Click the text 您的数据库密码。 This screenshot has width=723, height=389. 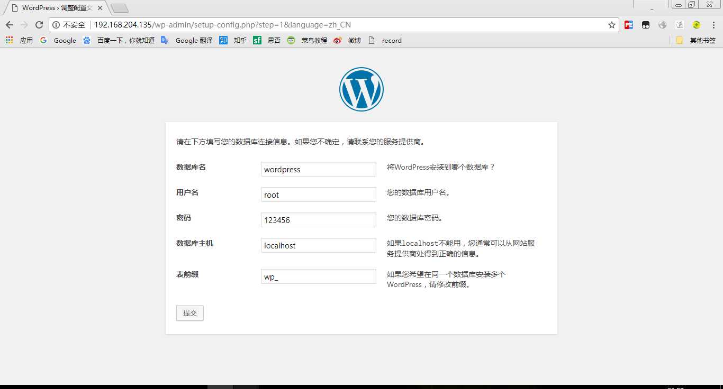click(x=415, y=218)
